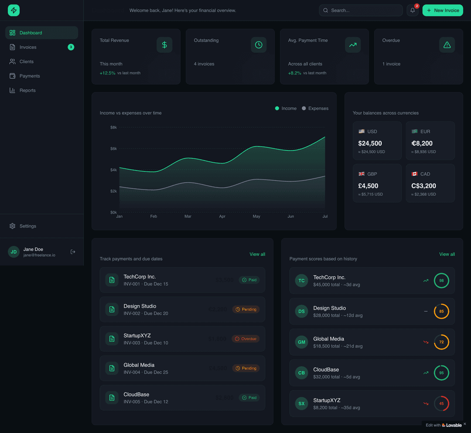471x433 pixels.
Task: Click the clock icon on Outstanding card
Action: [259, 44]
